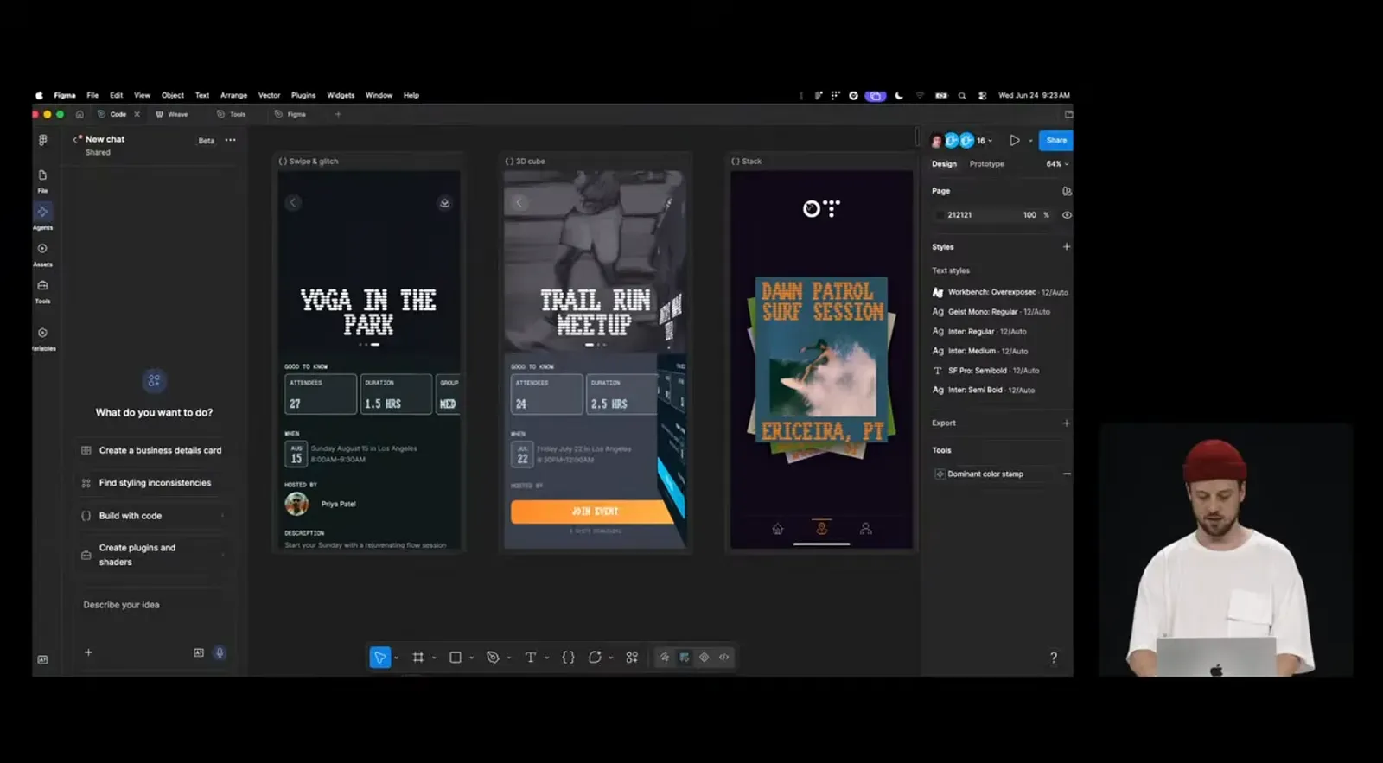Open the Variables panel in left sidebar
This screenshot has width=1383, height=763.
tap(42, 337)
